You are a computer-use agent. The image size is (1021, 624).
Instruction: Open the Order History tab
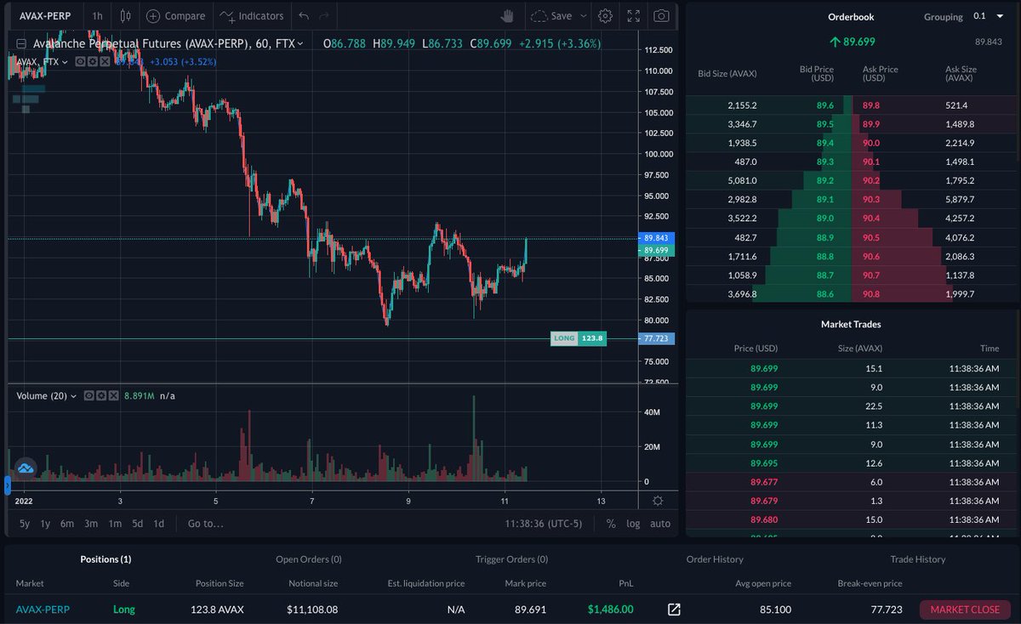715,559
